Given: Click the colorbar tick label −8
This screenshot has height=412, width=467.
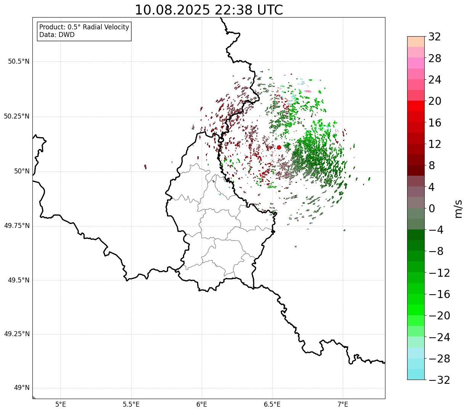Looking at the screenshot, I should (436, 251).
